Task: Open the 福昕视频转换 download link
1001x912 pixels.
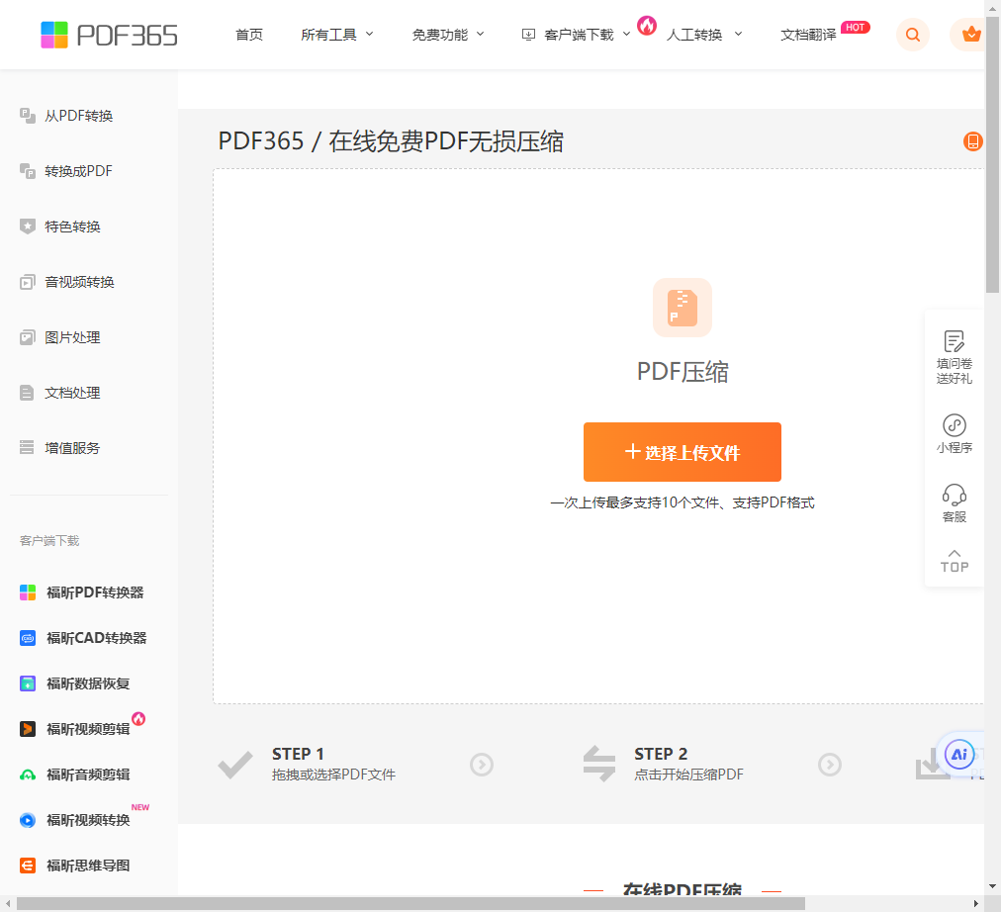Action: tap(88, 820)
